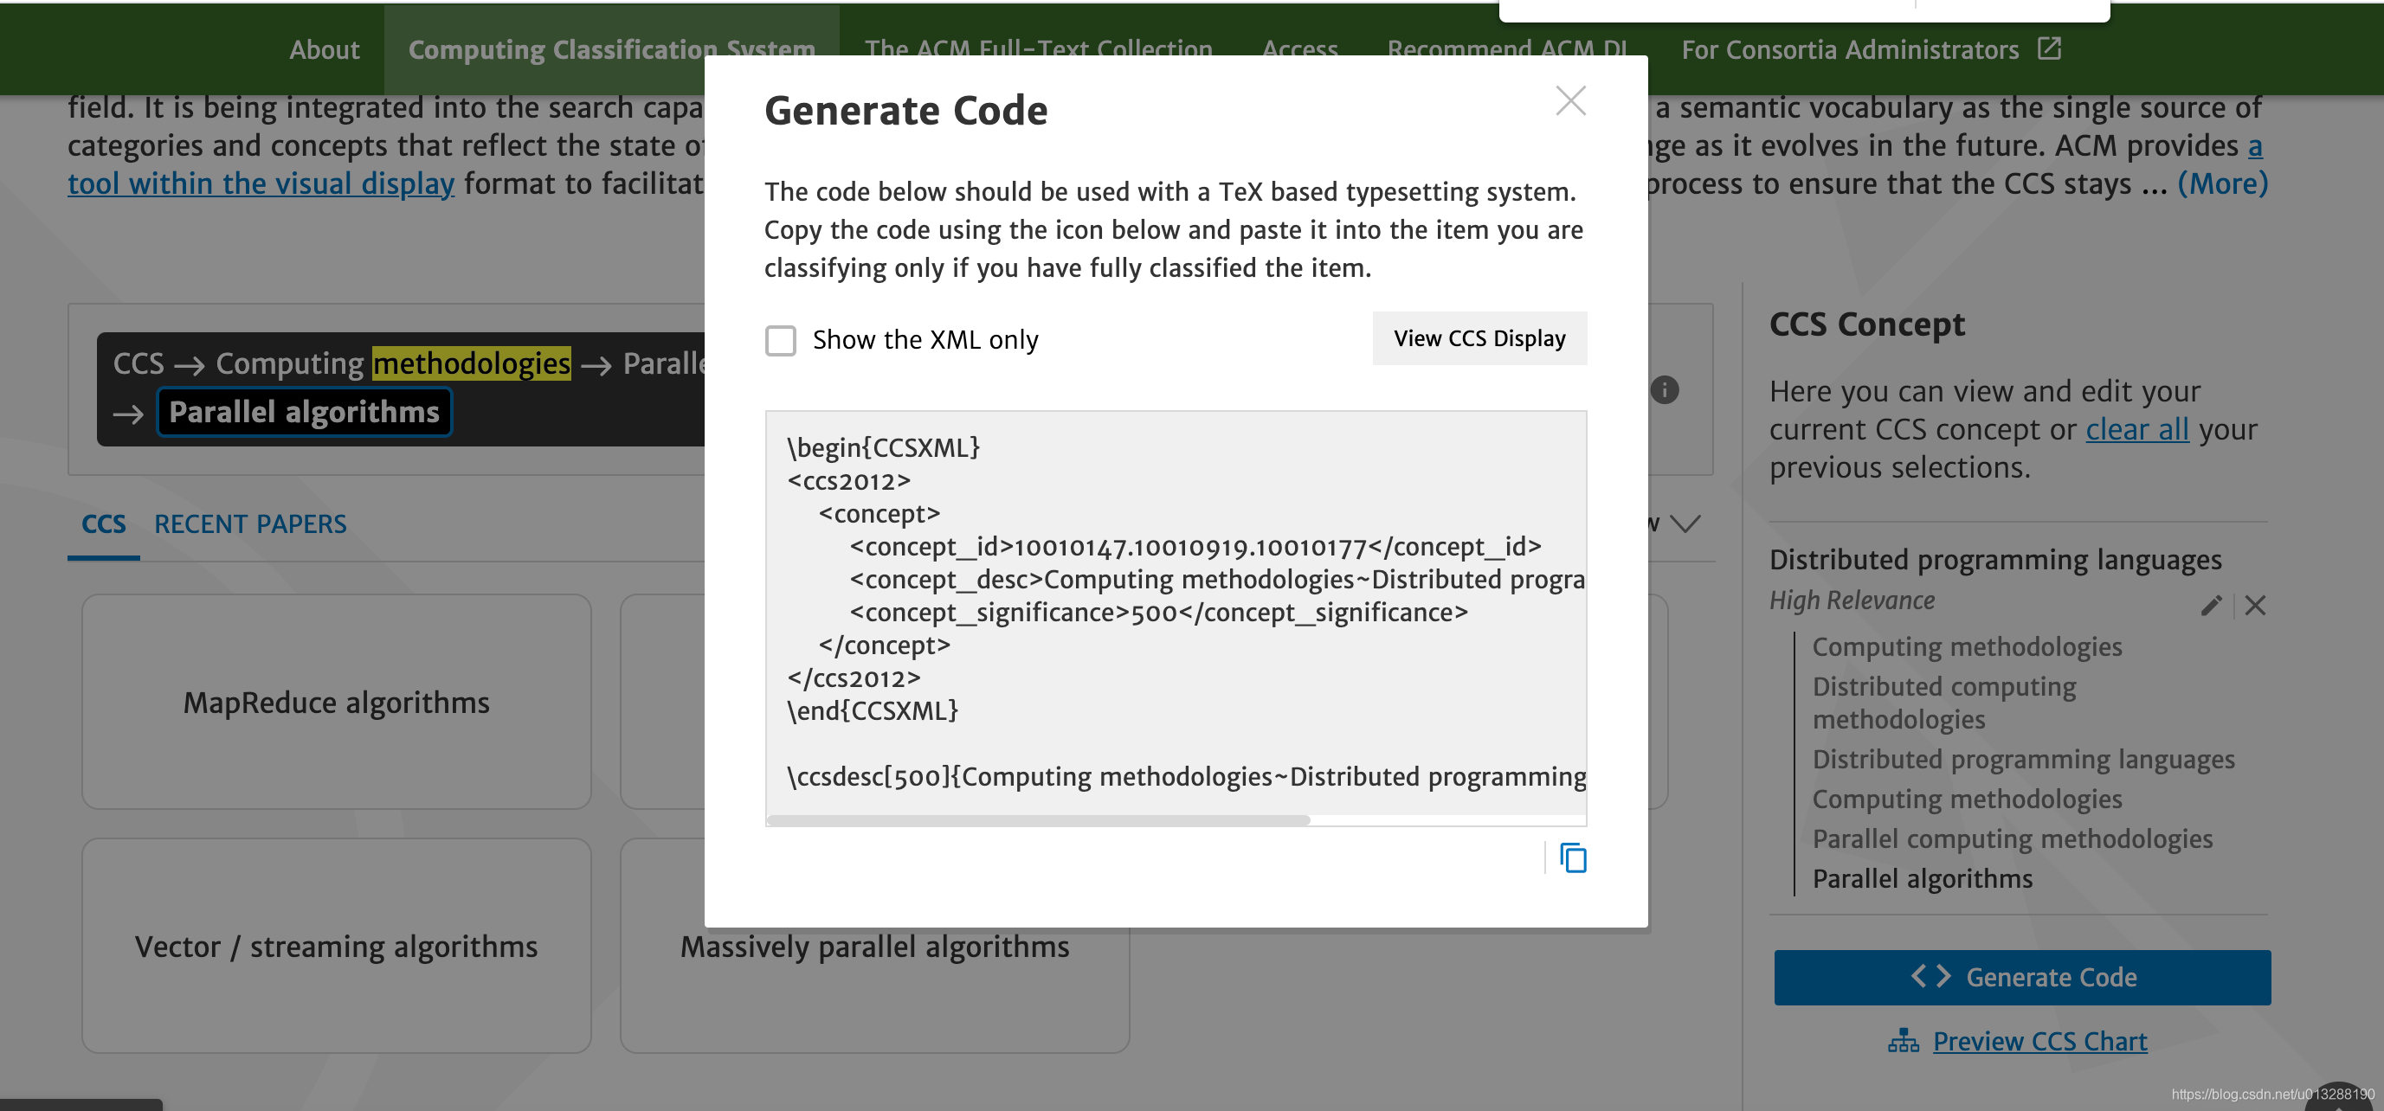Click the code brackets icon on Generate Code
2384x1111 pixels.
point(1930,977)
